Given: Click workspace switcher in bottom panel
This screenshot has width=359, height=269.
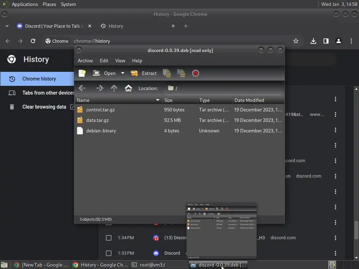Looking at the screenshot, I should tap(332, 265).
